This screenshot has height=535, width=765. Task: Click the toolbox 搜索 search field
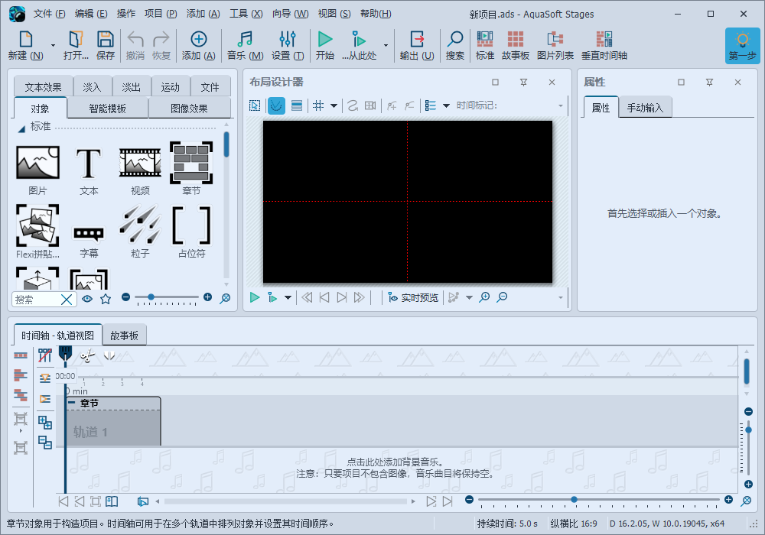click(x=36, y=299)
